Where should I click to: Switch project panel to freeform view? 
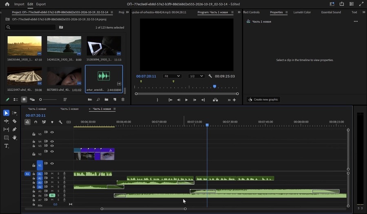32,100
